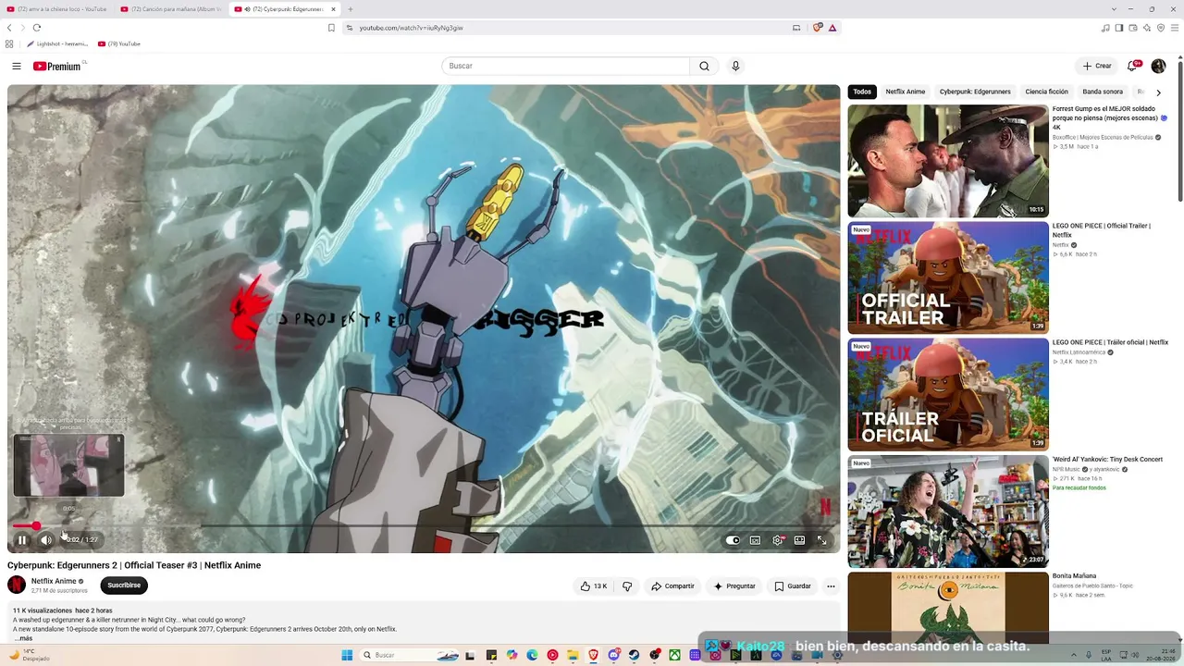Open the YouTube guide hamburger menu

[17, 66]
